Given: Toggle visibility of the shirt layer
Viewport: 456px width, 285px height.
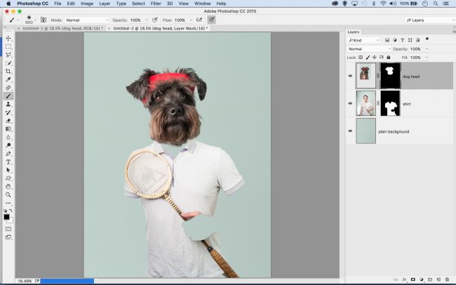Looking at the screenshot, I should tap(350, 103).
